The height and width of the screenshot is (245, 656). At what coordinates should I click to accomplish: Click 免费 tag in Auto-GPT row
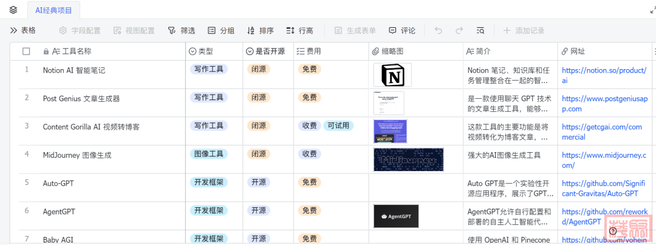point(309,183)
